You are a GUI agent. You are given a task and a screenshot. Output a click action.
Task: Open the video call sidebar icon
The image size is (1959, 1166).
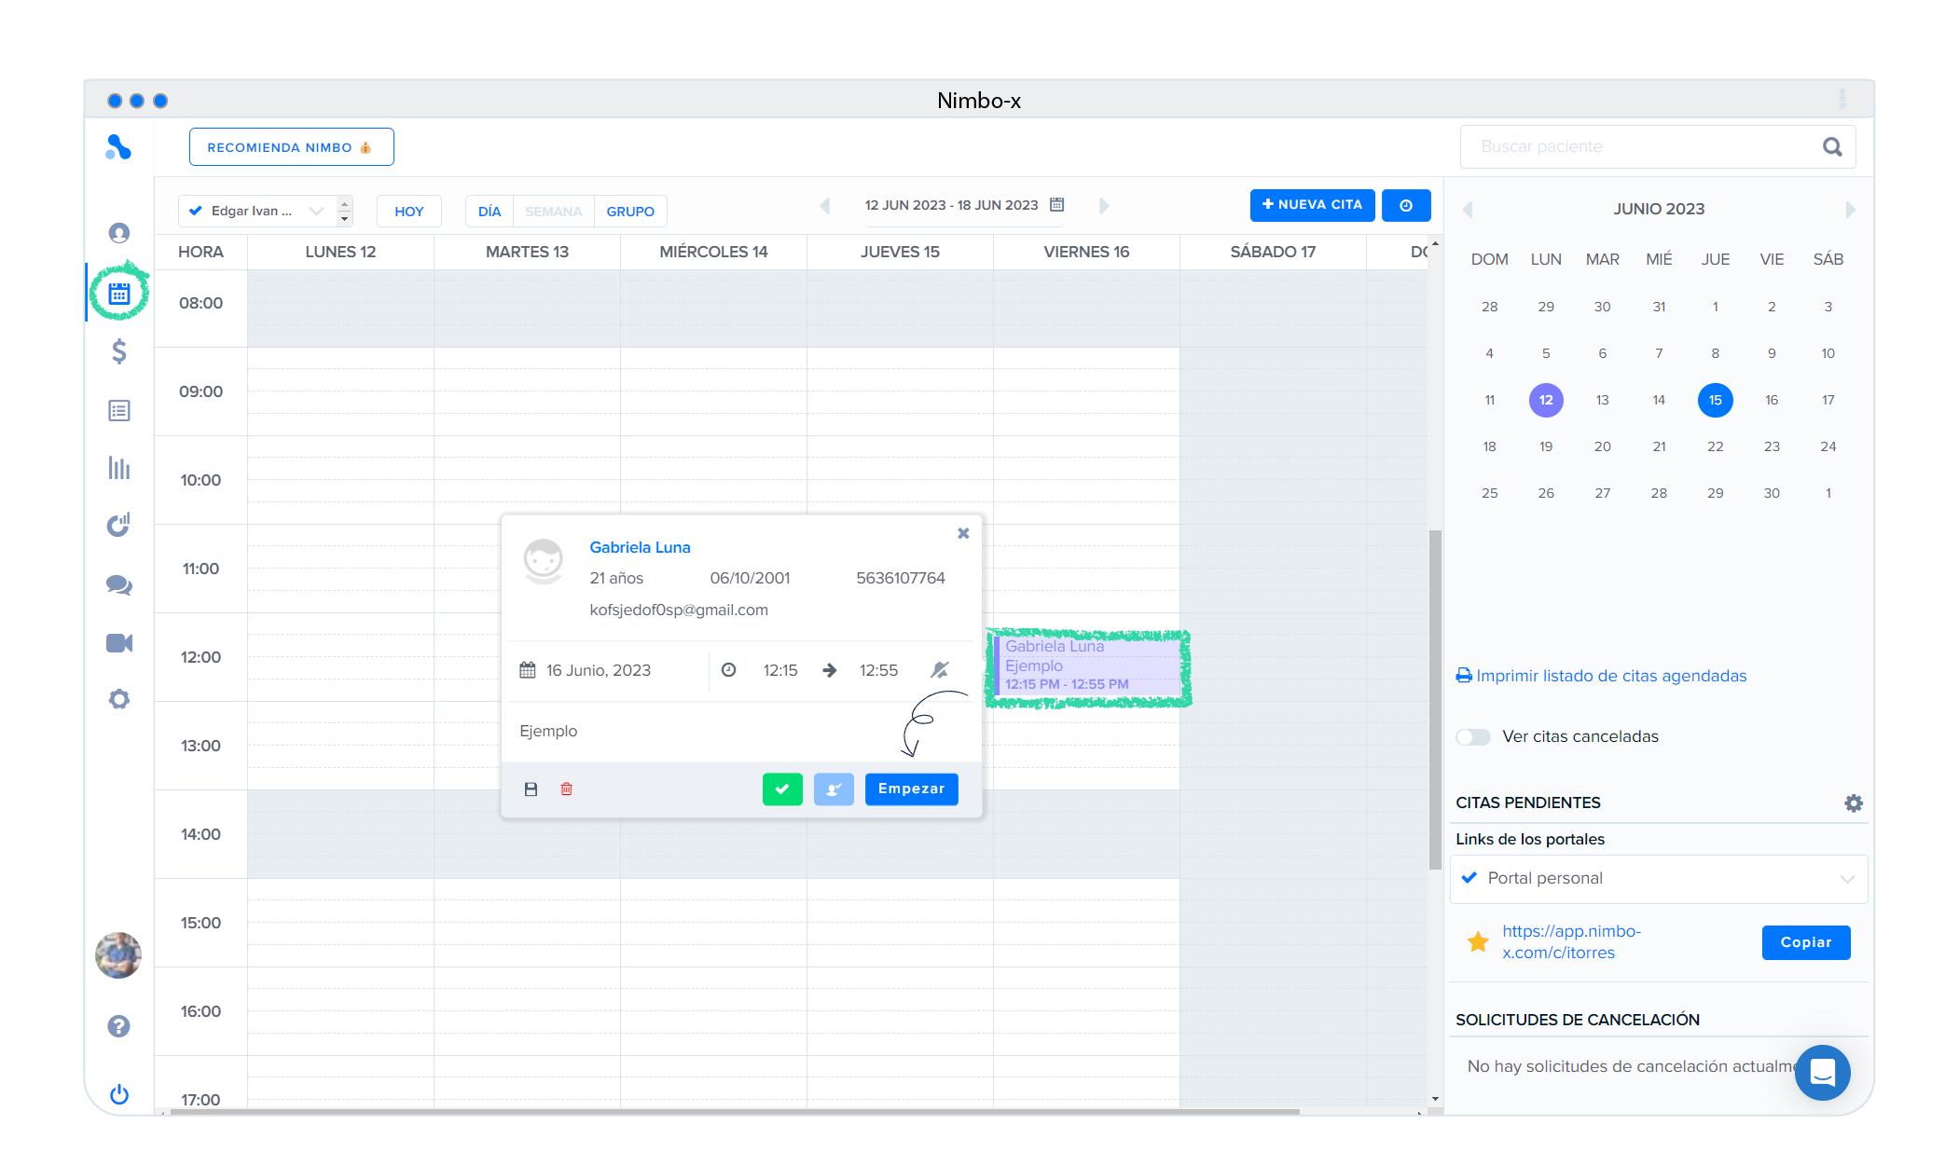click(119, 643)
